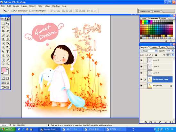This screenshot has height=132, width=176.
Task: Click the pink foreground color swatch
Action: click(x=4, y=70)
